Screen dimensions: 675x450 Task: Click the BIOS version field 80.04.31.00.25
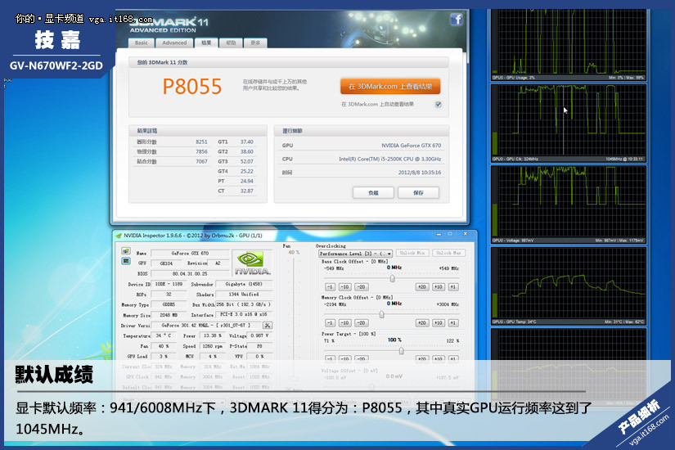click(x=190, y=273)
